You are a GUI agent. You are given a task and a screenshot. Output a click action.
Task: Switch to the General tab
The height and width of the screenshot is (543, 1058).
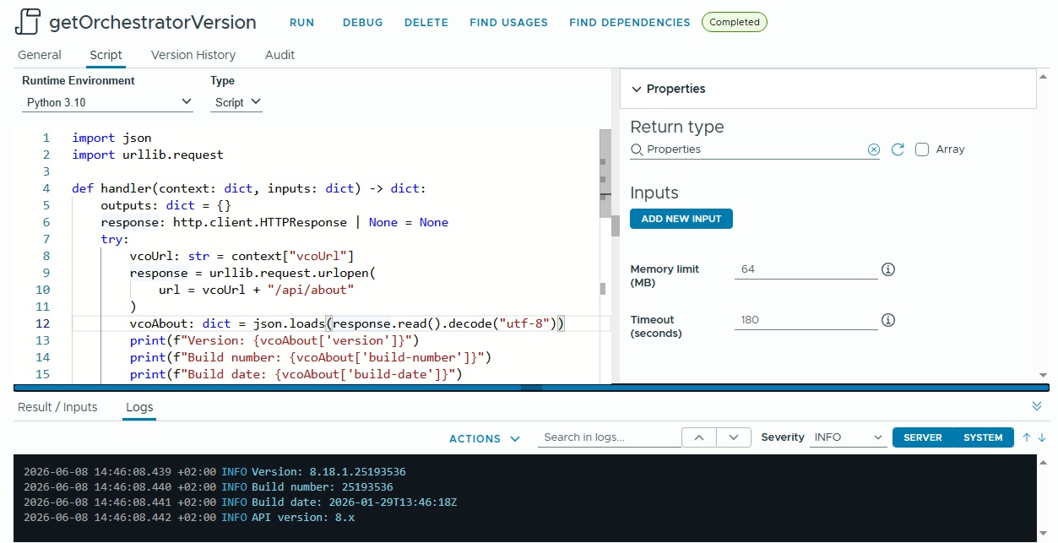[x=40, y=55]
